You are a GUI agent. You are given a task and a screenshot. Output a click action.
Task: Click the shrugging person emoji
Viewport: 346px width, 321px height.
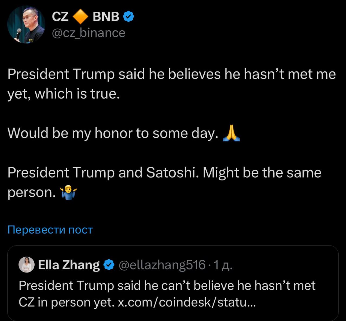[x=69, y=192]
